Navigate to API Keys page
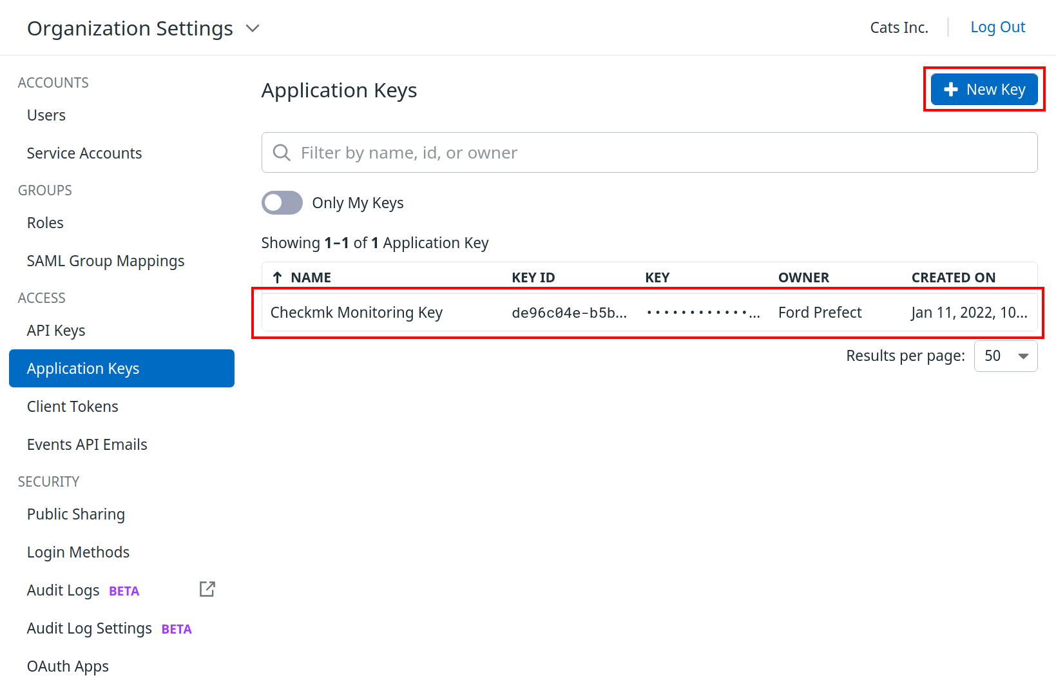The image size is (1056, 689). (56, 331)
